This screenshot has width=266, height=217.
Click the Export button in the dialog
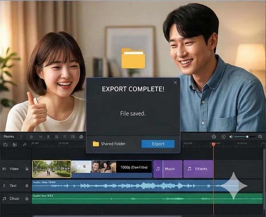(x=158, y=144)
